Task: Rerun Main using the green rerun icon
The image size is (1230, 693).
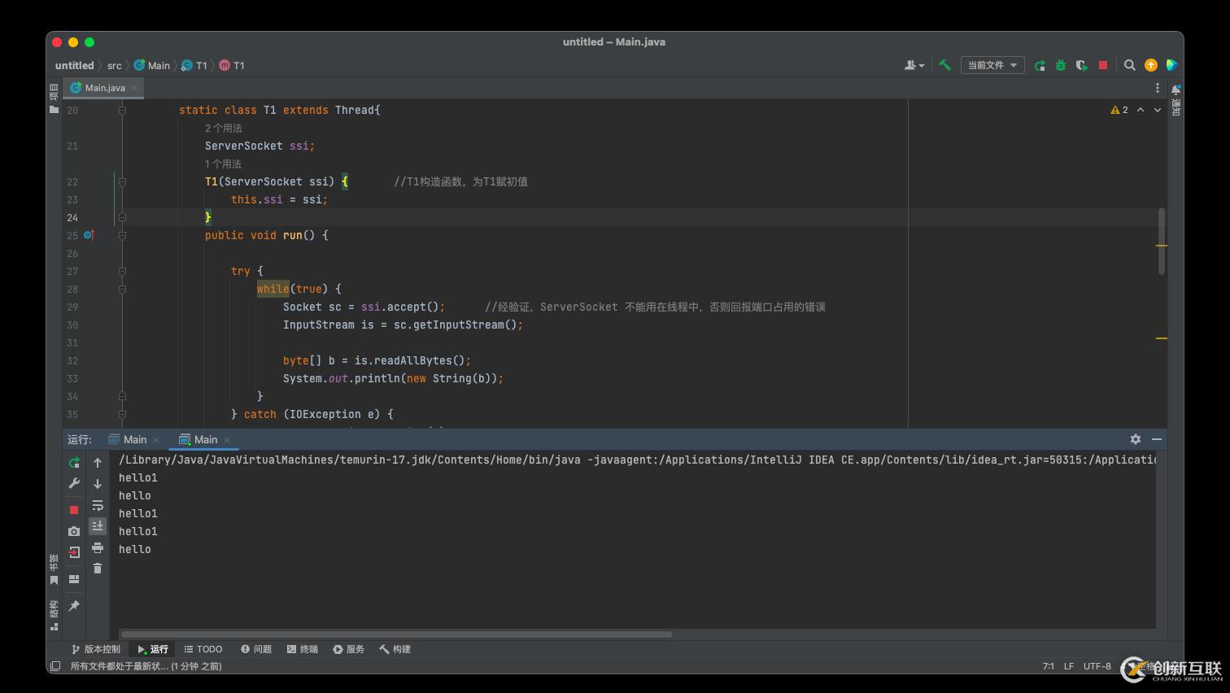Action: tap(74, 463)
